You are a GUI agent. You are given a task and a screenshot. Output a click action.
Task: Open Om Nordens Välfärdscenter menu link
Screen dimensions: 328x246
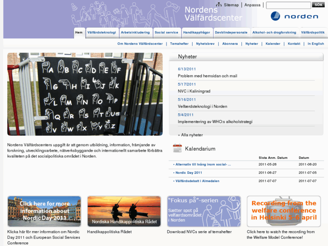point(140,44)
